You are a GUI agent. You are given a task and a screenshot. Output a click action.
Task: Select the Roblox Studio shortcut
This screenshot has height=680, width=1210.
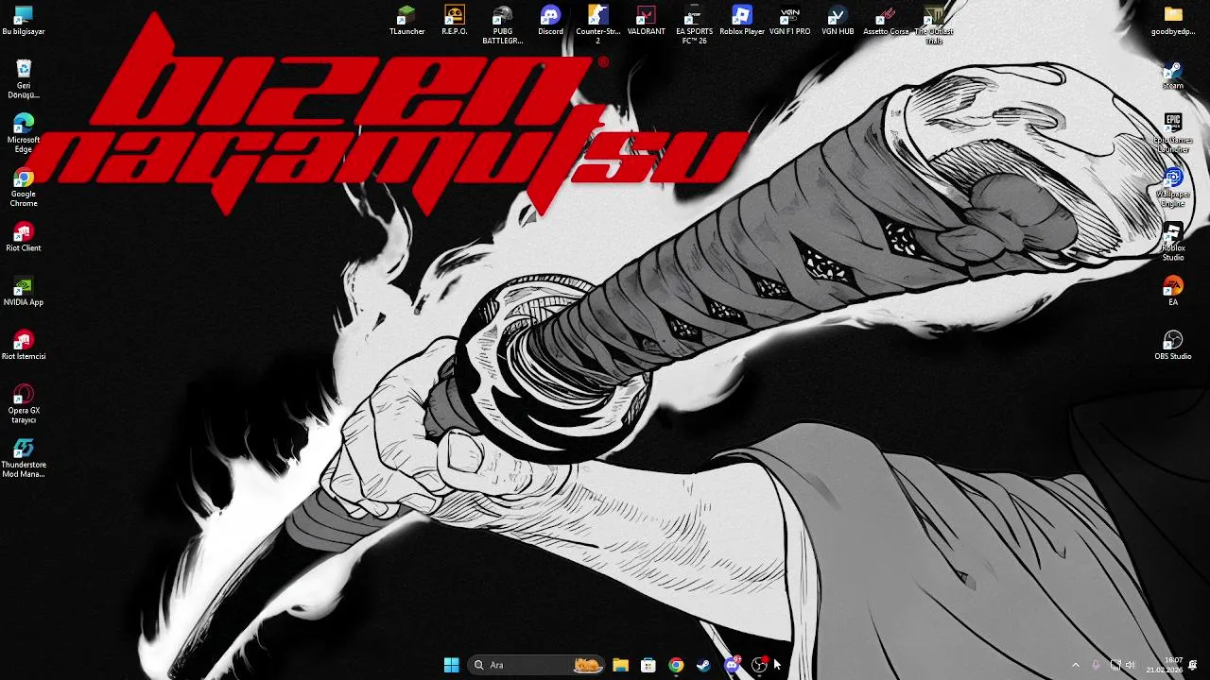pyautogui.click(x=1173, y=243)
